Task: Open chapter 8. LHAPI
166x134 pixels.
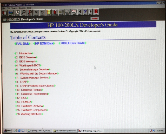Action: (22, 82)
